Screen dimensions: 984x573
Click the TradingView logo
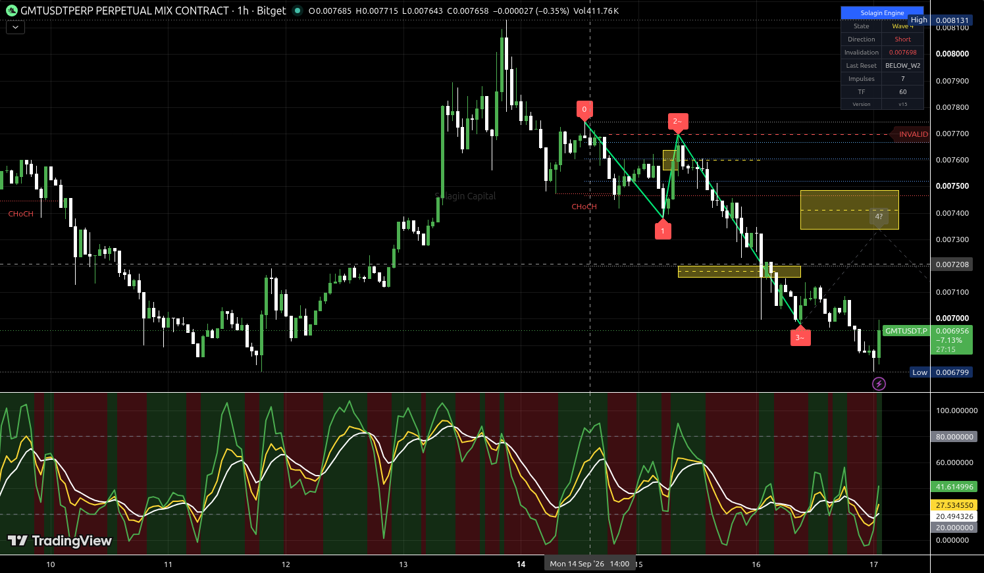60,541
